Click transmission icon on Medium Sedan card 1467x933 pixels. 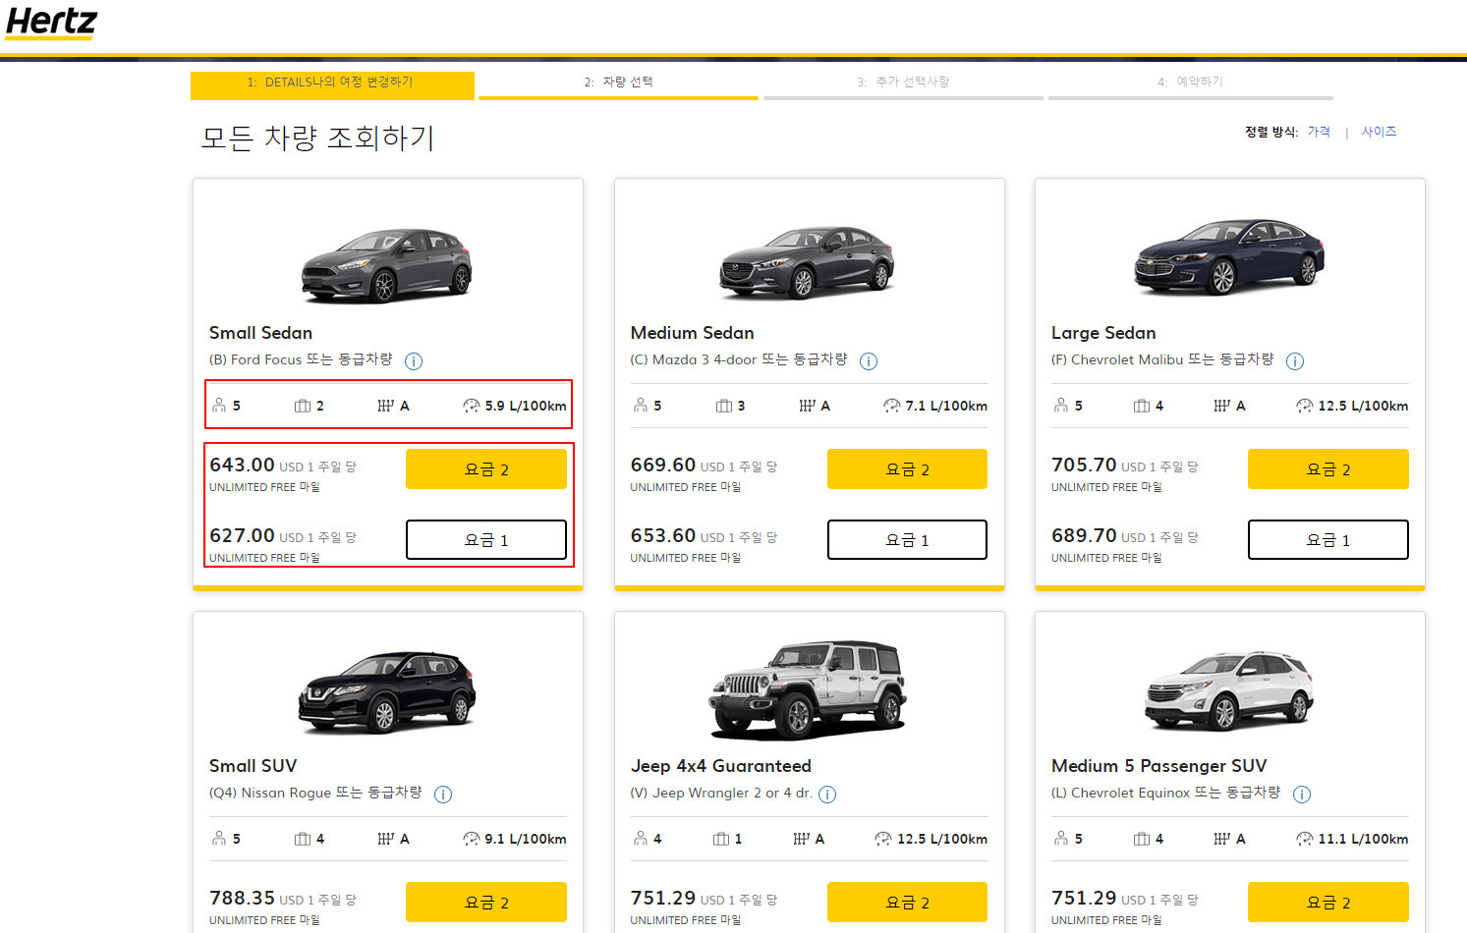pos(808,406)
